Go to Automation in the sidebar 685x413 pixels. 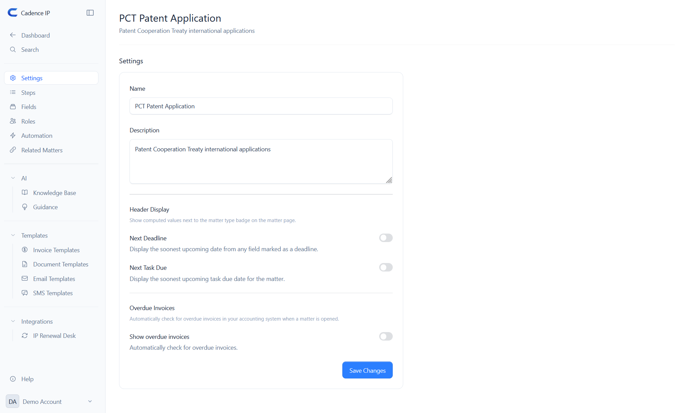click(x=51, y=135)
